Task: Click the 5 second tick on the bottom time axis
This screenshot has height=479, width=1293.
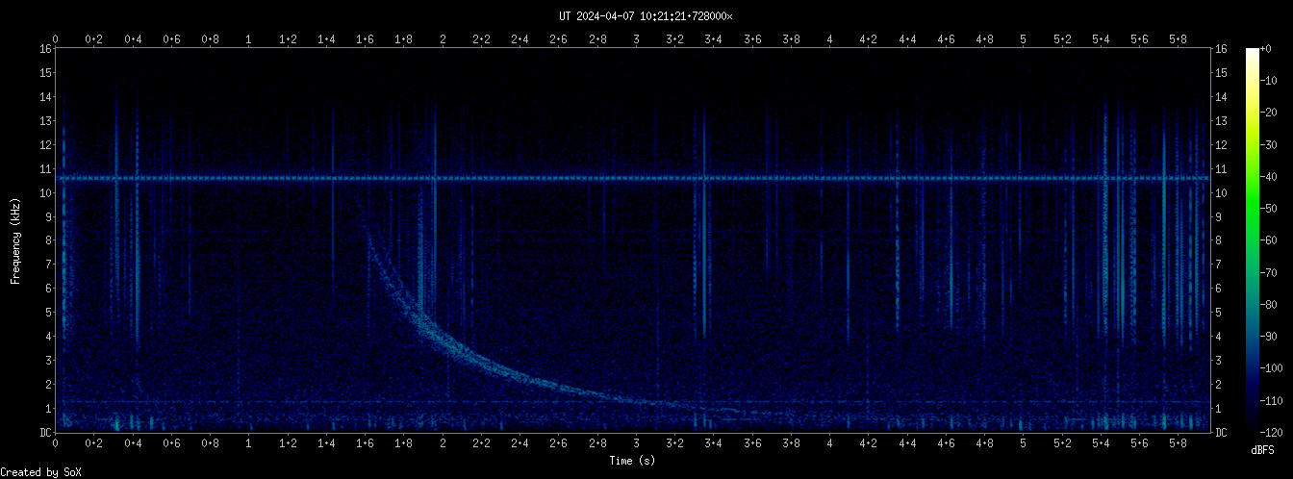Action: click(x=1023, y=444)
